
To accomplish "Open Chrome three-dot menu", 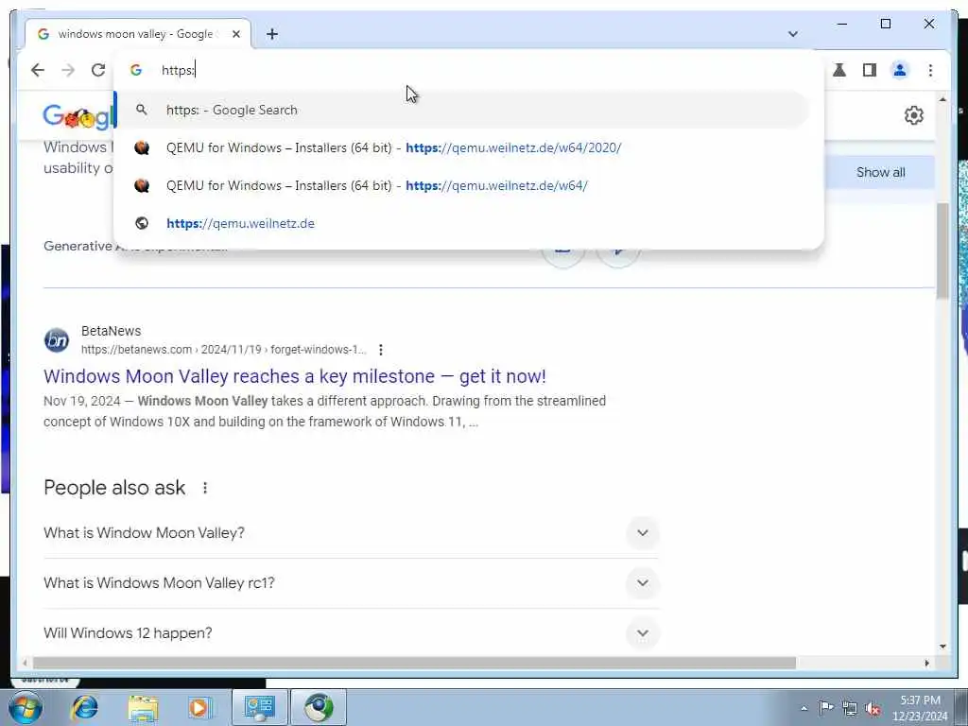I will (930, 70).
